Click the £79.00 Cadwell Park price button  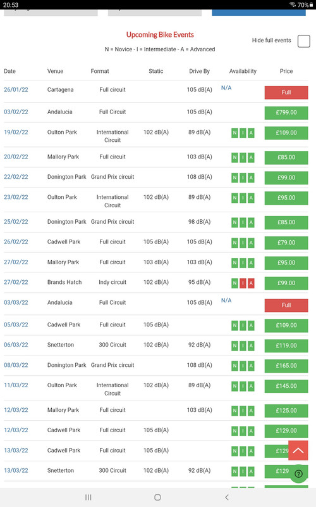[286, 243]
